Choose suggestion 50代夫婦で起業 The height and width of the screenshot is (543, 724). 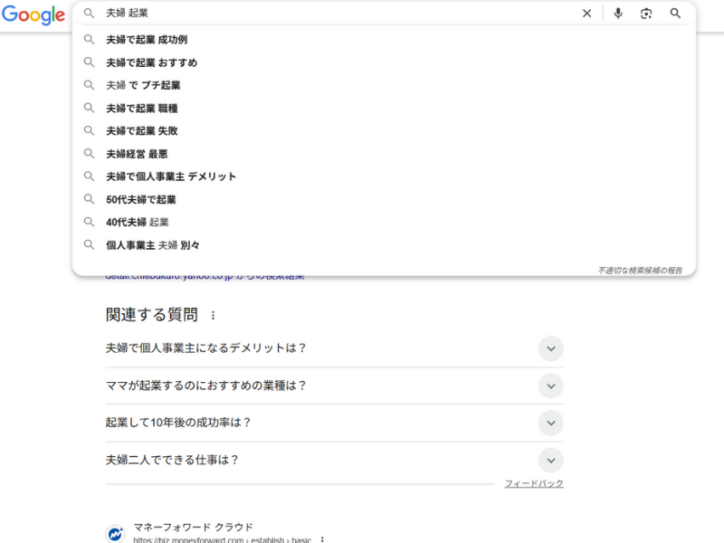pos(141,199)
